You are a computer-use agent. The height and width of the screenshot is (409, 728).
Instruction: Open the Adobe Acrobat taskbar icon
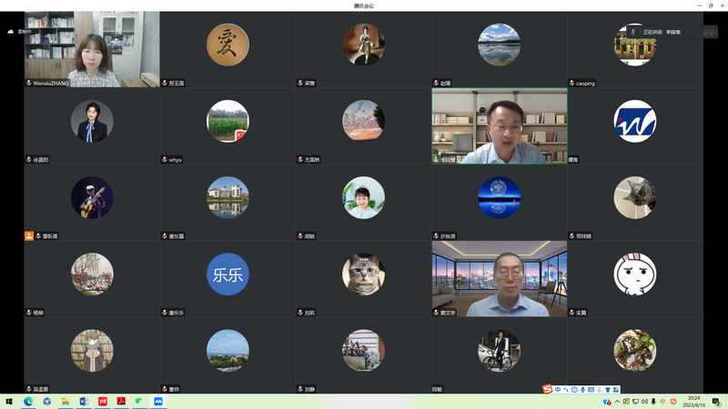pyautogui.click(x=121, y=401)
